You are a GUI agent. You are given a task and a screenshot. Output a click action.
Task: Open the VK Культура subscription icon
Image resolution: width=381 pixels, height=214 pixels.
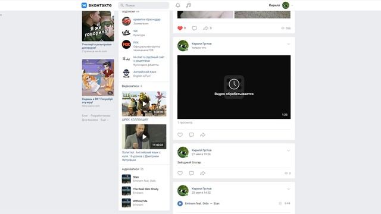pyautogui.click(x=126, y=33)
